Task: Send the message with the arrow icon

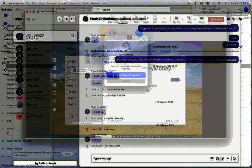Action: point(235,159)
